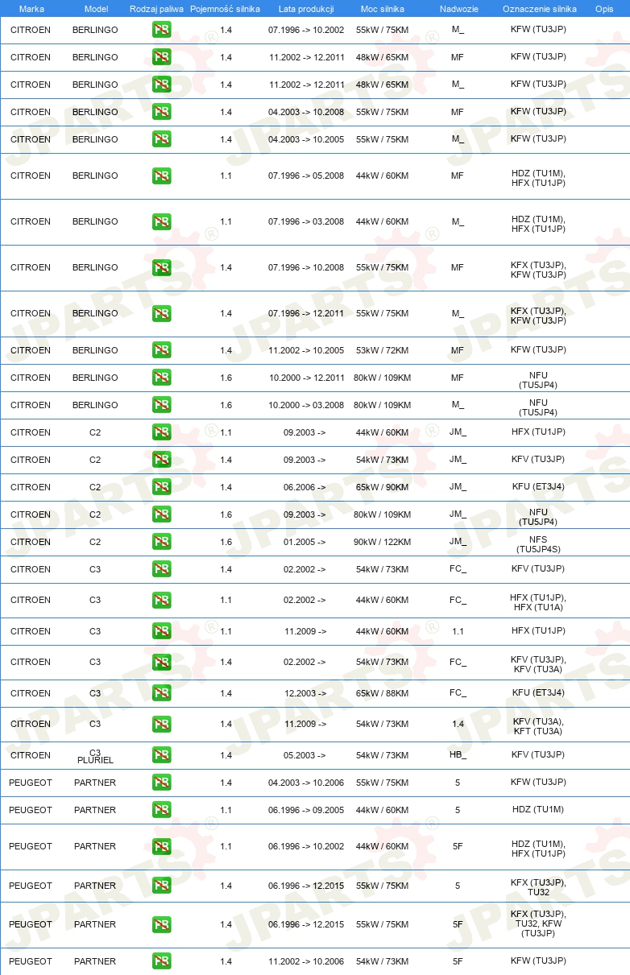Select the date cell "04.2003 -> 10.2008"
630x975 pixels.
point(306,112)
